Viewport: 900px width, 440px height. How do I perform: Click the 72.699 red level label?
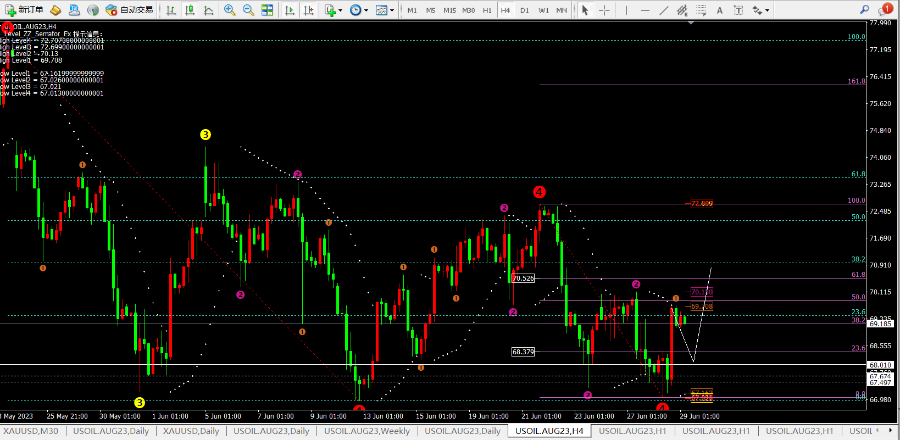click(x=702, y=204)
